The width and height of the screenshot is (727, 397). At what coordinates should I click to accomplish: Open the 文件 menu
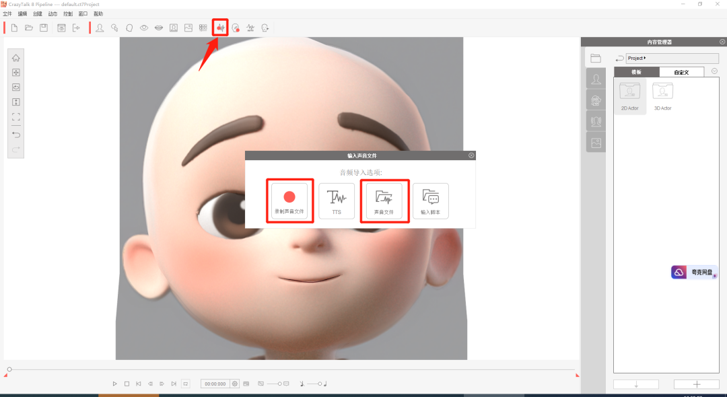[x=7, y=14]
